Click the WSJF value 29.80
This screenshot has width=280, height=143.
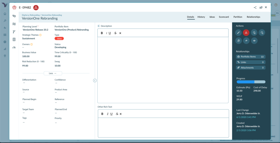coord(240,100)
